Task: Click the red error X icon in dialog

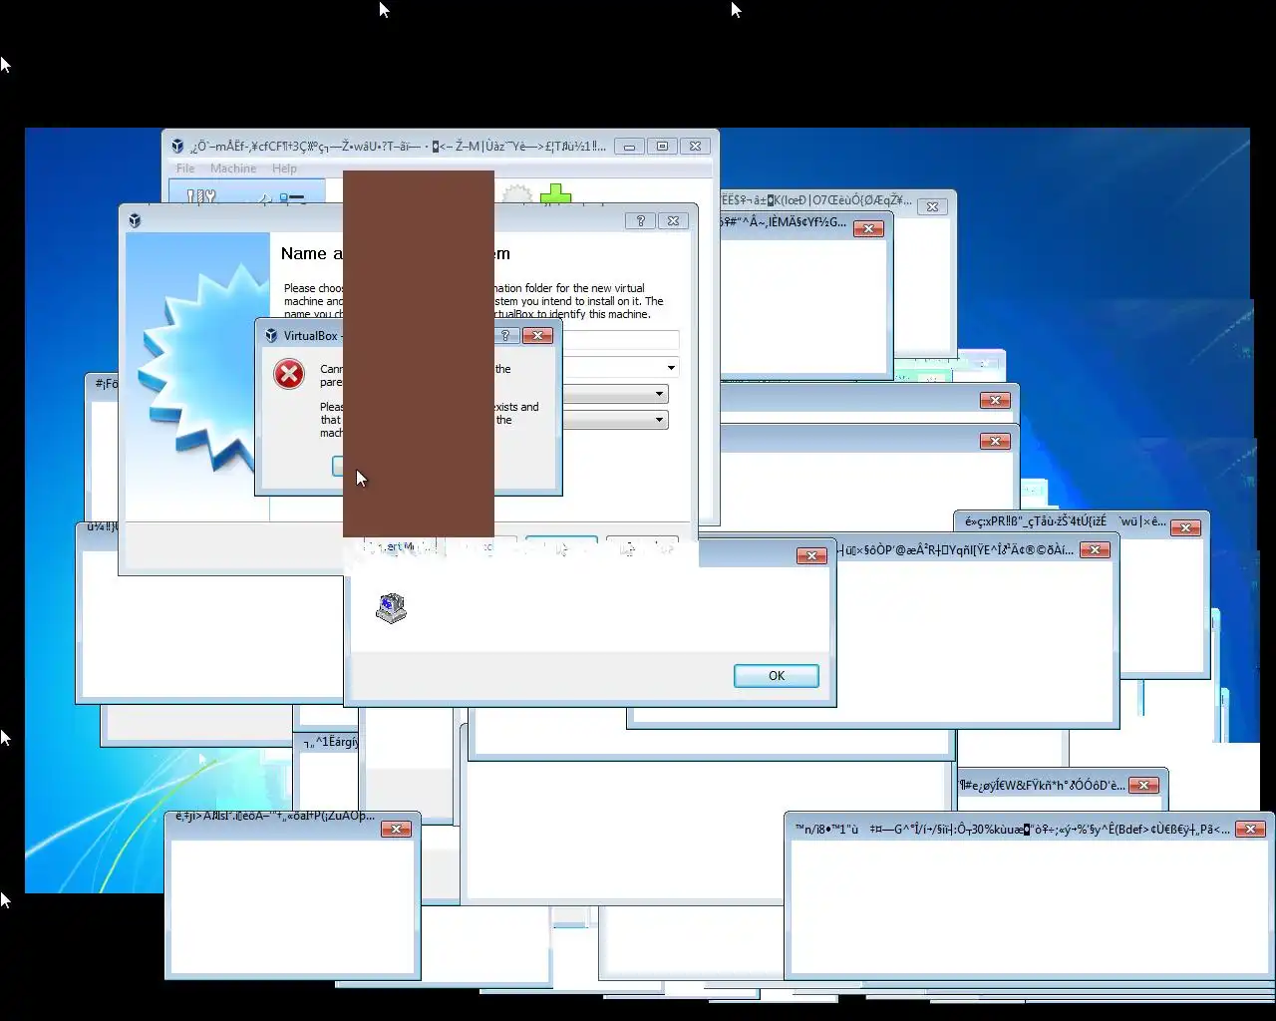Action: (x=289, y=374)
